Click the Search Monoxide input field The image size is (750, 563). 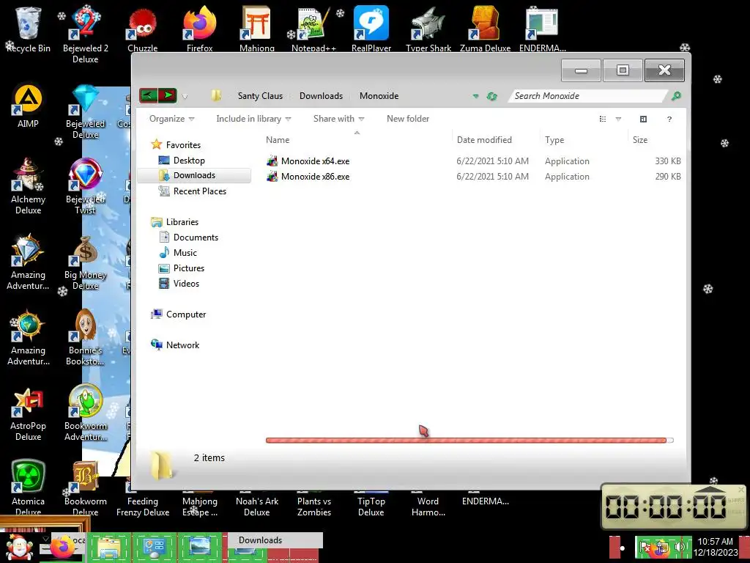587,96
